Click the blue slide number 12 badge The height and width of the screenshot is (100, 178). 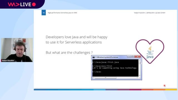44,13
